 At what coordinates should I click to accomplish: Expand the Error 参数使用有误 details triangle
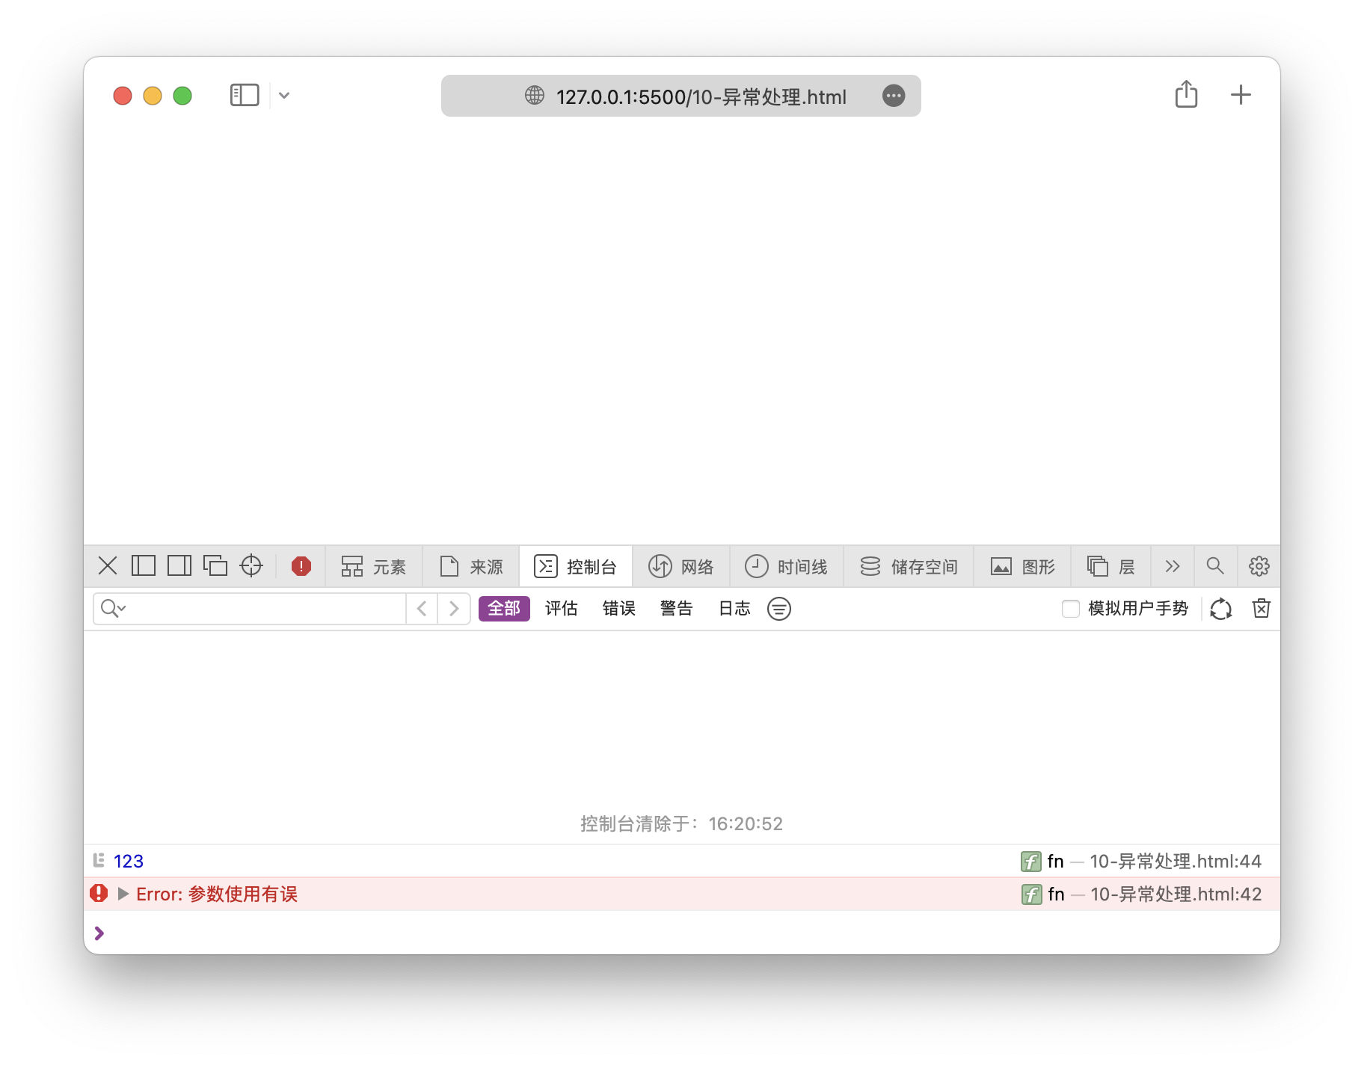[x=123, y=894]
